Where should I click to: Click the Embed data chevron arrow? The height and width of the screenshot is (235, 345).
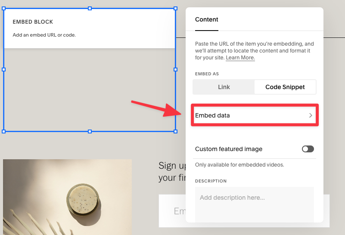click(x=311, y=115)
